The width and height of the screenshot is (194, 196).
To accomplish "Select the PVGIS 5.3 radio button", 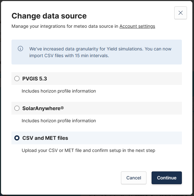I will 17,79.
